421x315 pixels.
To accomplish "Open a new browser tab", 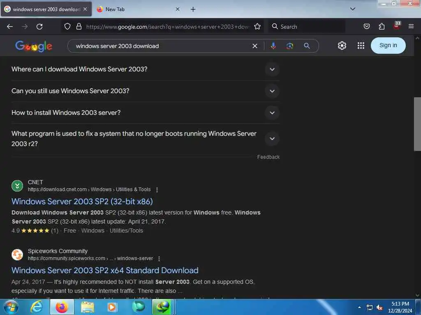I will pos(193,9).
